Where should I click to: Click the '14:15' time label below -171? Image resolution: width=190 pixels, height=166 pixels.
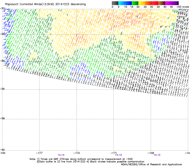(119, 155)
